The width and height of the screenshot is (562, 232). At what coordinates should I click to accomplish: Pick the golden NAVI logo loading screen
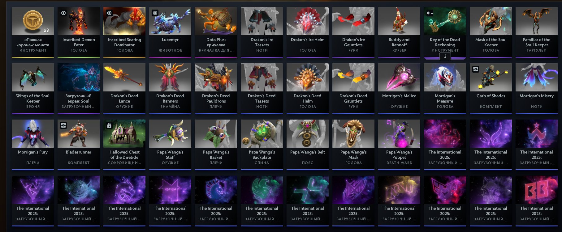pyautogui.click(x=399, y=201)
